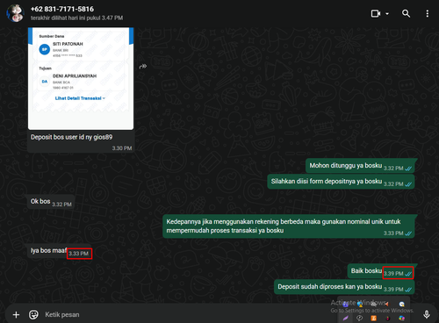This screenshot has width=439, height=323.
Task: Click the purple feather icon in the system tray
Action: coord(346,319)
